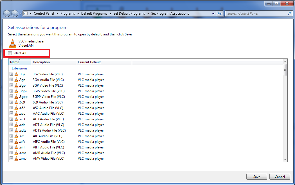Click the Control Panel icon in address bar

26,13
